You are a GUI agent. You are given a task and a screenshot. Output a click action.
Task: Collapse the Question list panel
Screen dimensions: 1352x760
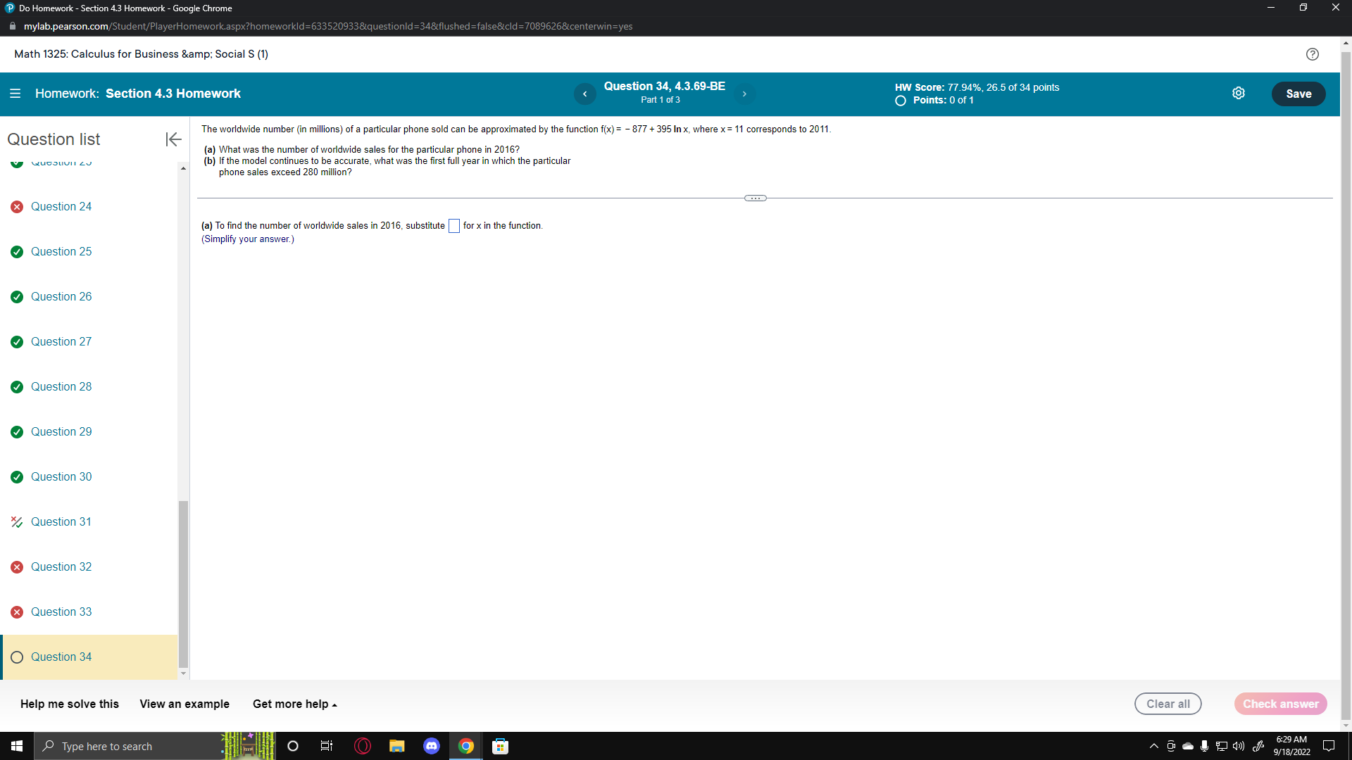tap(173, 139)
